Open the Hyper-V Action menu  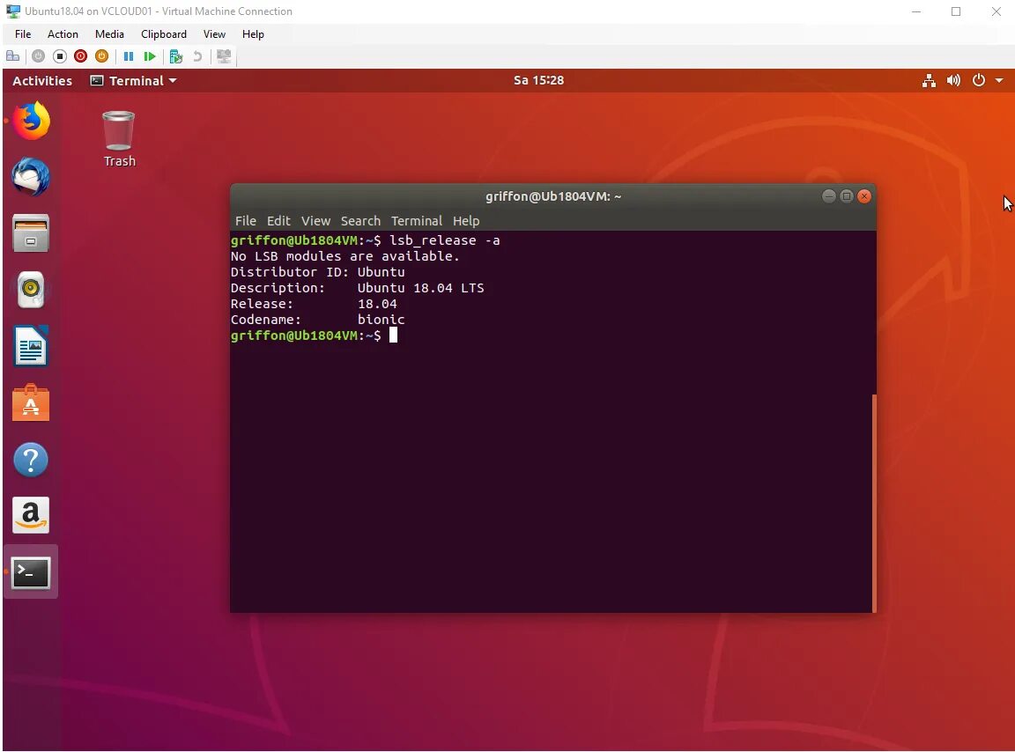pyautogui.click(x=63, y=34)
